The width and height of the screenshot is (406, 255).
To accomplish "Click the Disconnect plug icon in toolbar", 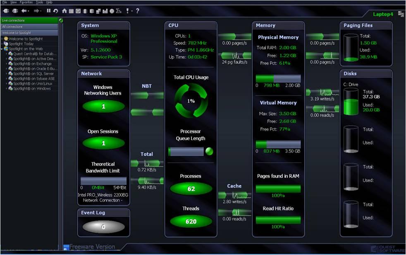I will point(15,11).
